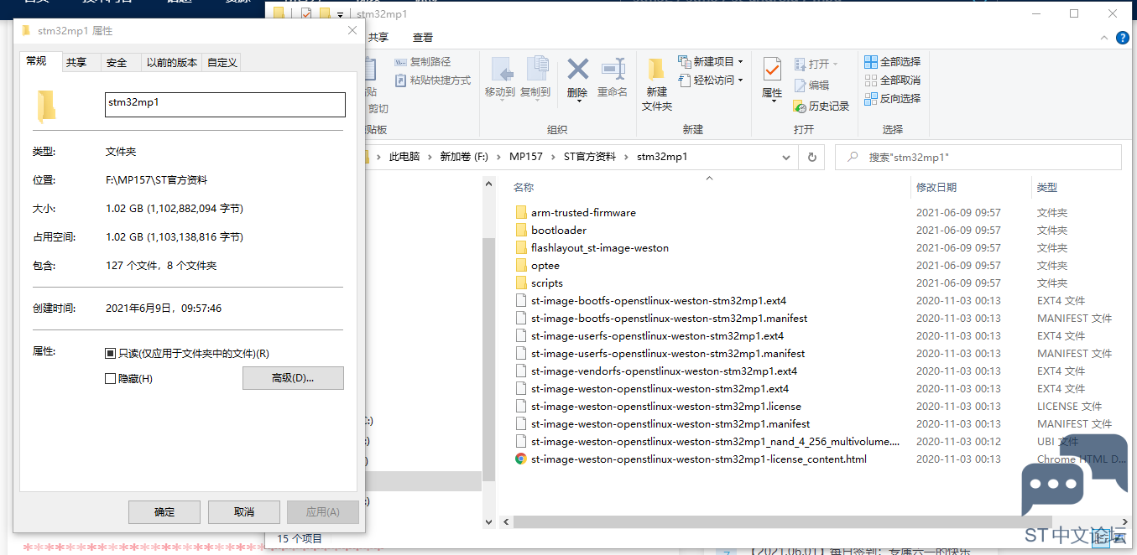
Task: Click 此电脑 in the address breadcrumb
Action: click(x=404, y=157)
